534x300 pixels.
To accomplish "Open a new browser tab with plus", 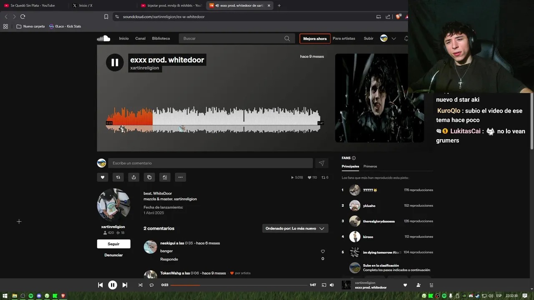I will 279,5.
